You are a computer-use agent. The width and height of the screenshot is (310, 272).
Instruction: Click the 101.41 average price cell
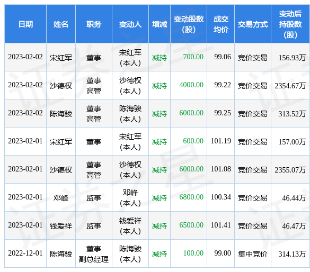(x=221, y=225)
